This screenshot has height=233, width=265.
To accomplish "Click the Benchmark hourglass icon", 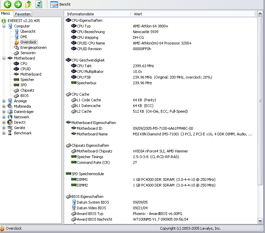I will pyautogui.click(x=10, y=133).
